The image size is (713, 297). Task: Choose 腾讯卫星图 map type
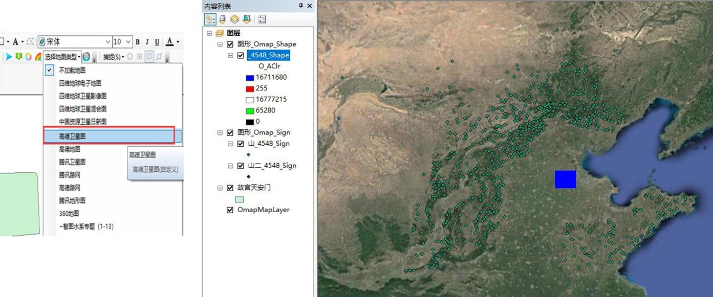(72, 162)
